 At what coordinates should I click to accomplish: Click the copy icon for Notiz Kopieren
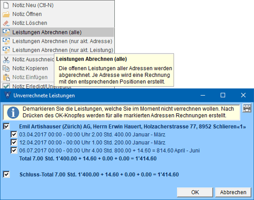click(x=6, y=69)
